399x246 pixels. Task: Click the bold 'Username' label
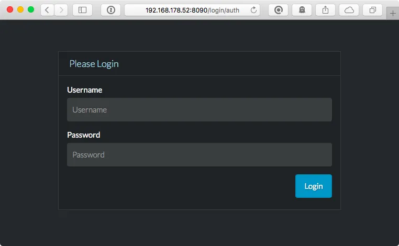coord(85,90)
